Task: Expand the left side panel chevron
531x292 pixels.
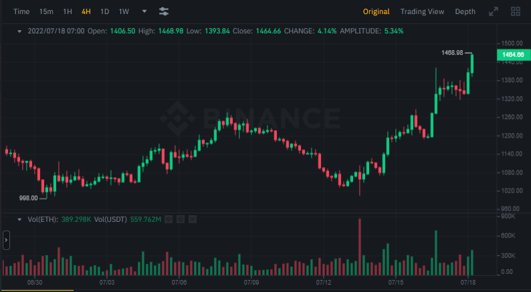Action: (6, 240)
